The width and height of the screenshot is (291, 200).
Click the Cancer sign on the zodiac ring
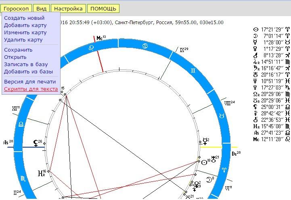(145, 46)
